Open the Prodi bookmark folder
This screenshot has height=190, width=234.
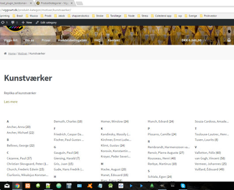pos(46,16)
